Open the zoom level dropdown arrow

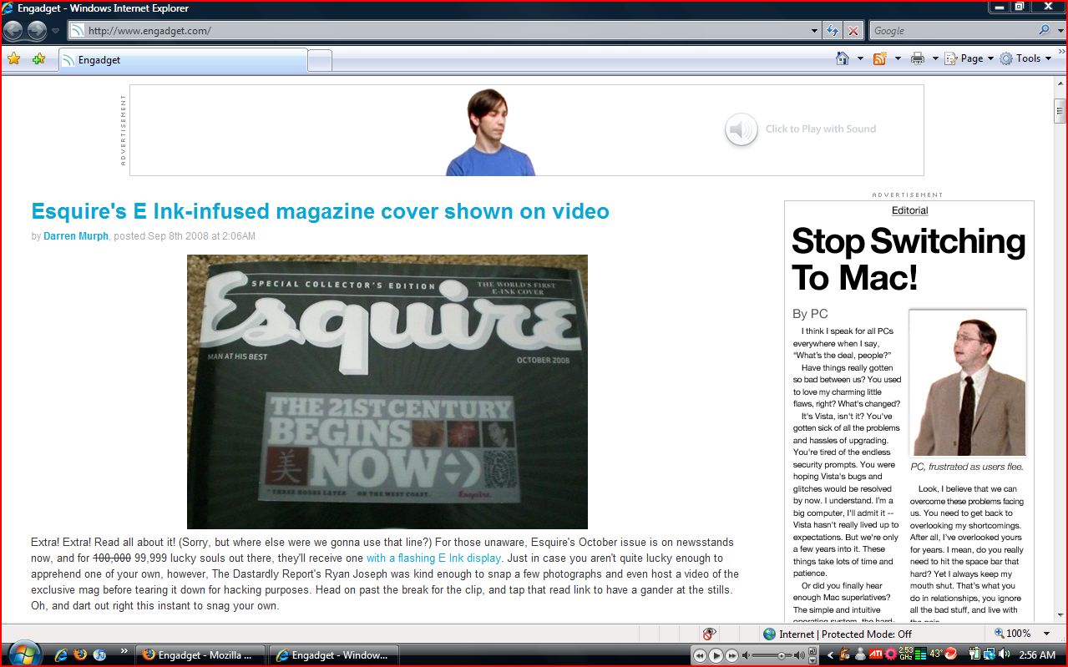1047,634
